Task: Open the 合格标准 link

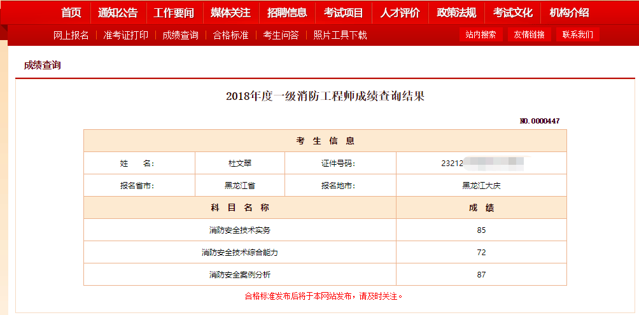Action: click(230, 35)
